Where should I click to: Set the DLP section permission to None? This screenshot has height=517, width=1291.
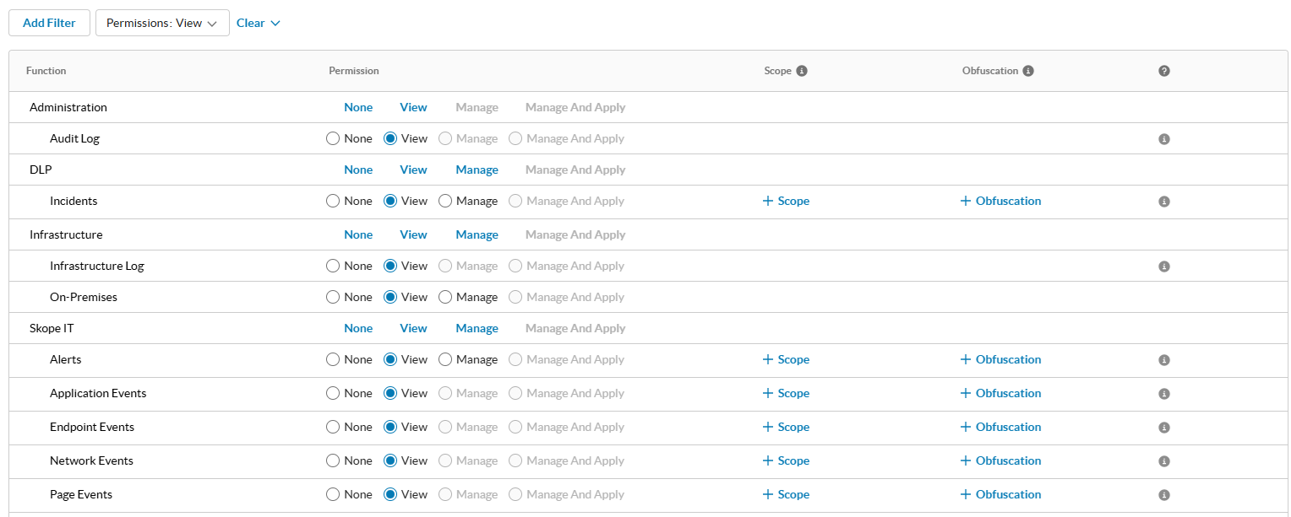(358, 170)
